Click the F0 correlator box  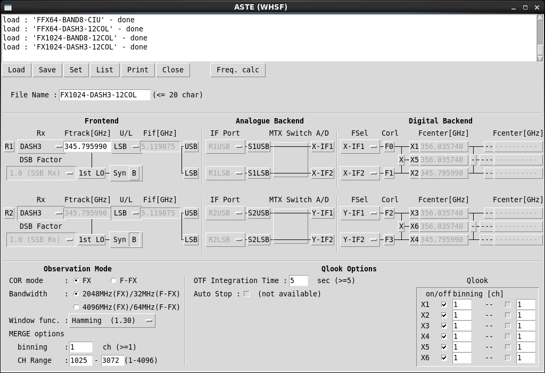tap(389, 147)
